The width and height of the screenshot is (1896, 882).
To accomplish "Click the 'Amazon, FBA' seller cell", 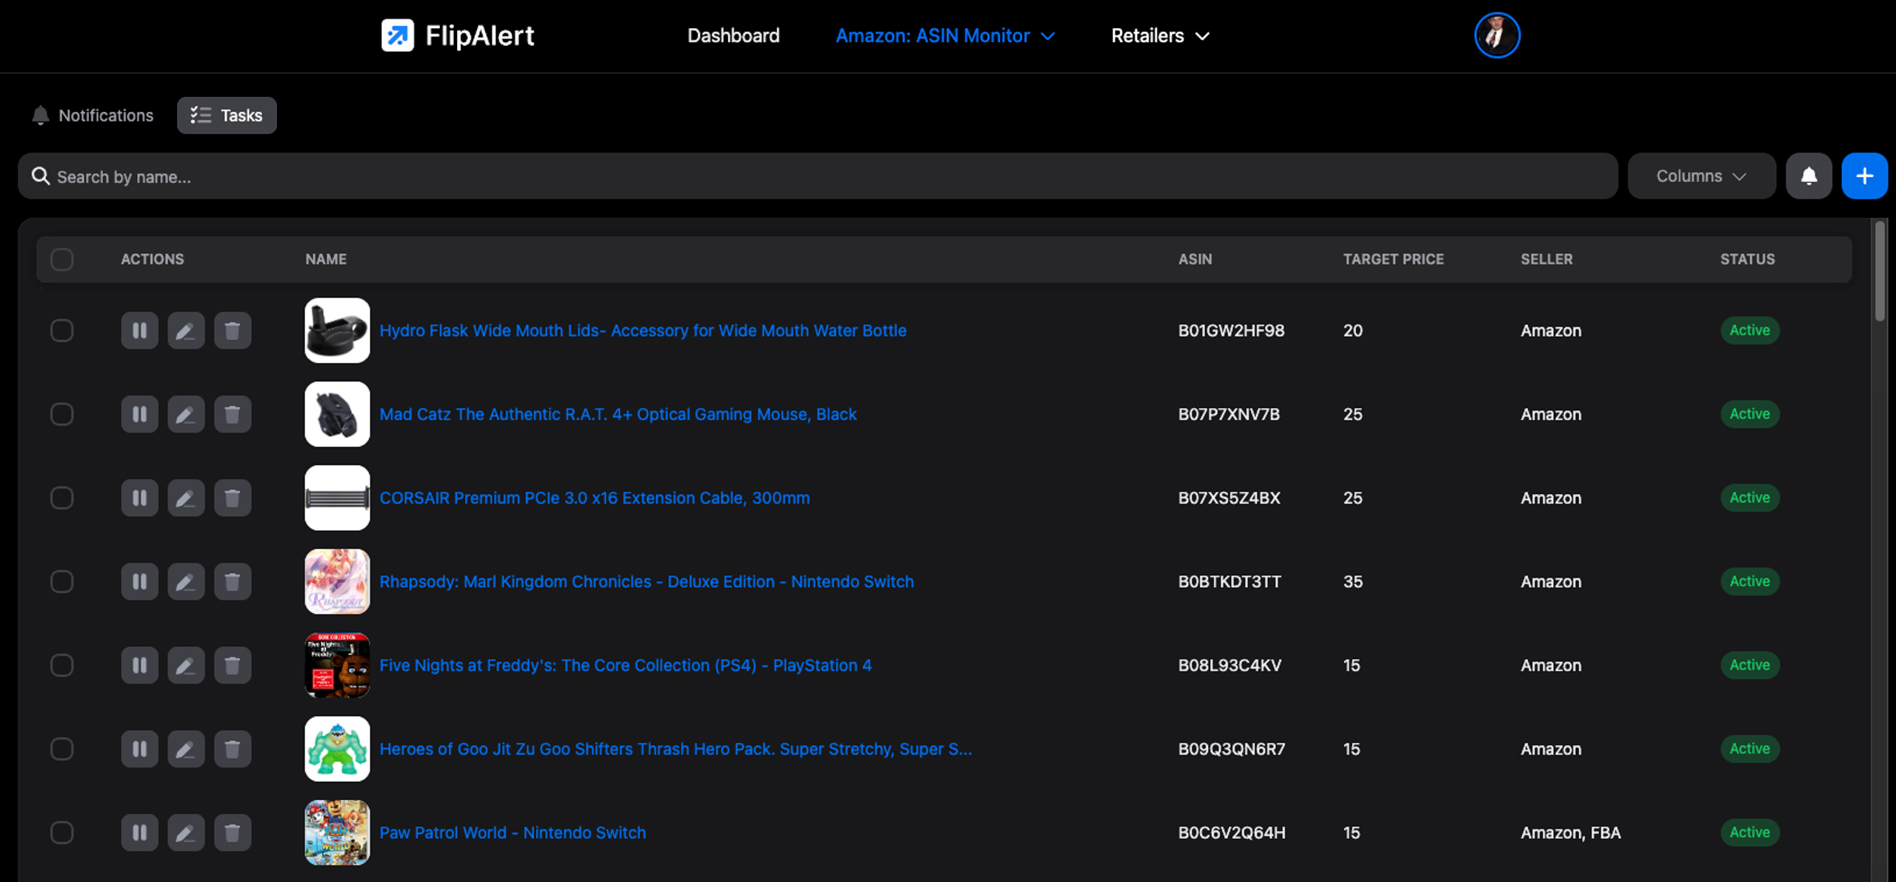I will pyautogui.click(x=1570, y=832).
